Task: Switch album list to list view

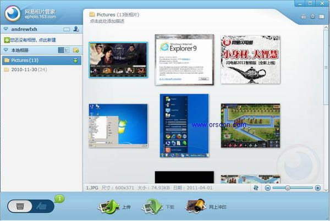Action: [66, 50]
